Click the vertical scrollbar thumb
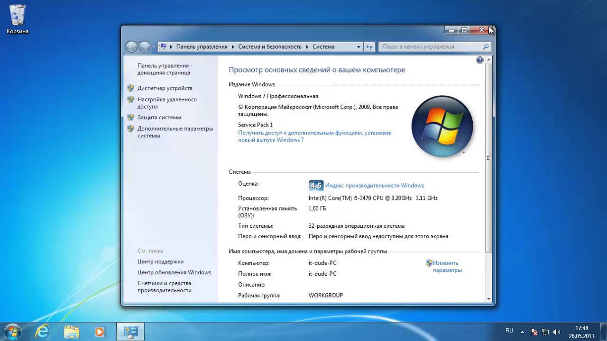 (x=488, y=158)
